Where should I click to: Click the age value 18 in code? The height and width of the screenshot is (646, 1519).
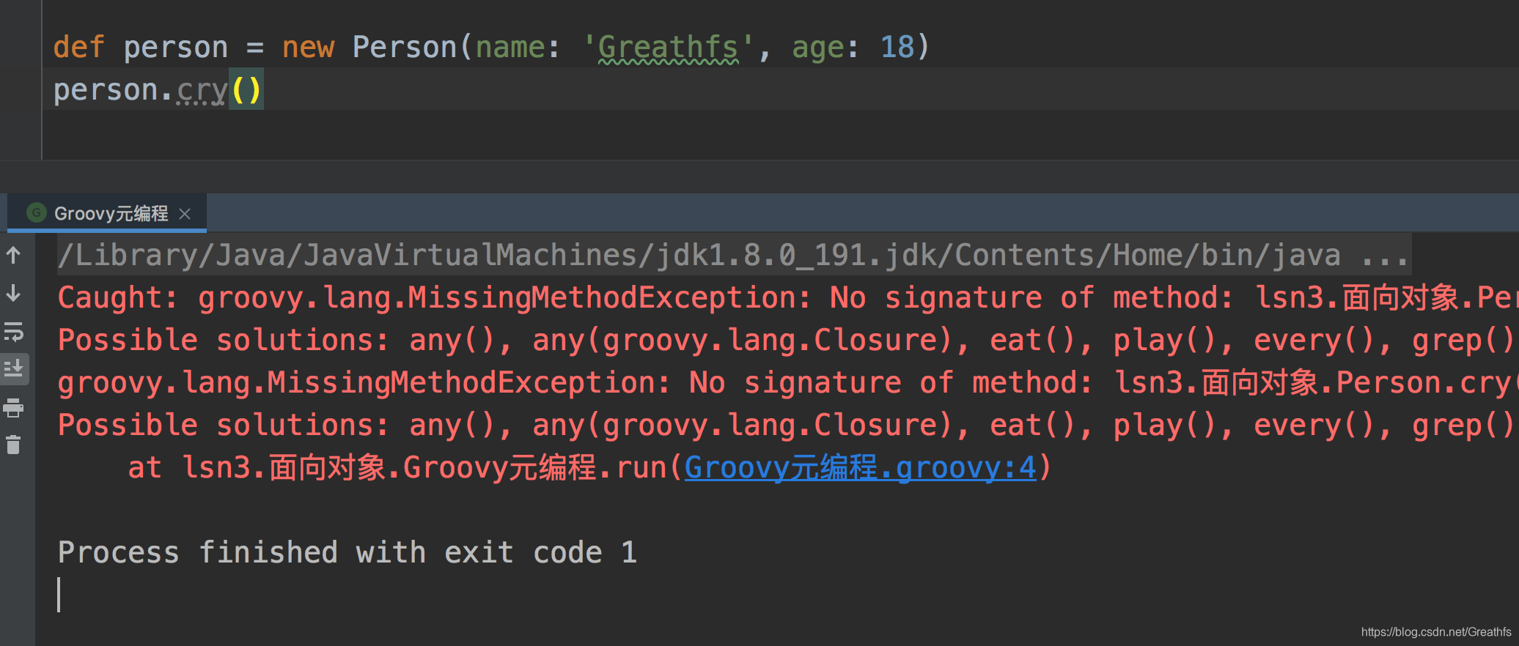[x=897, y=48]
